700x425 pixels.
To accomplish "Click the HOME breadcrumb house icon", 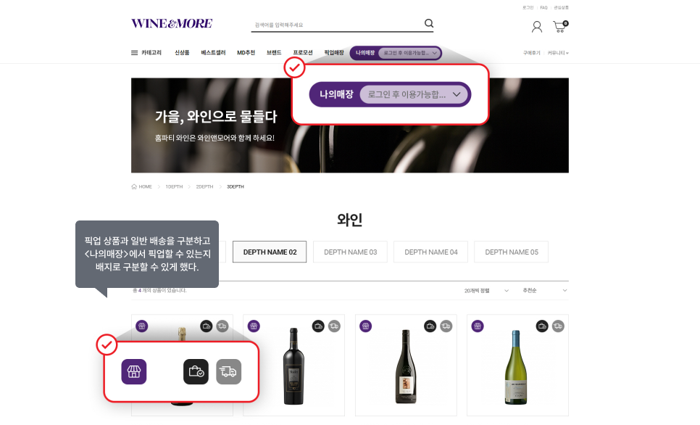I will point(134,187).
